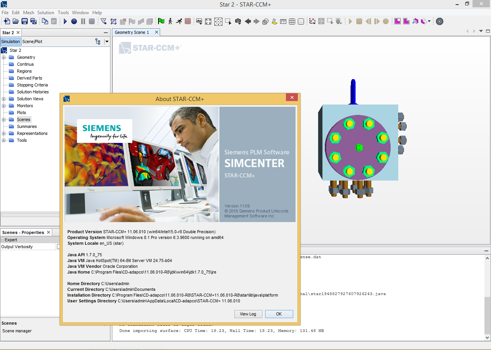The image size is (491, 350).
Task: Click the plot graph toolbar icon
Action: tap(312, 22)
